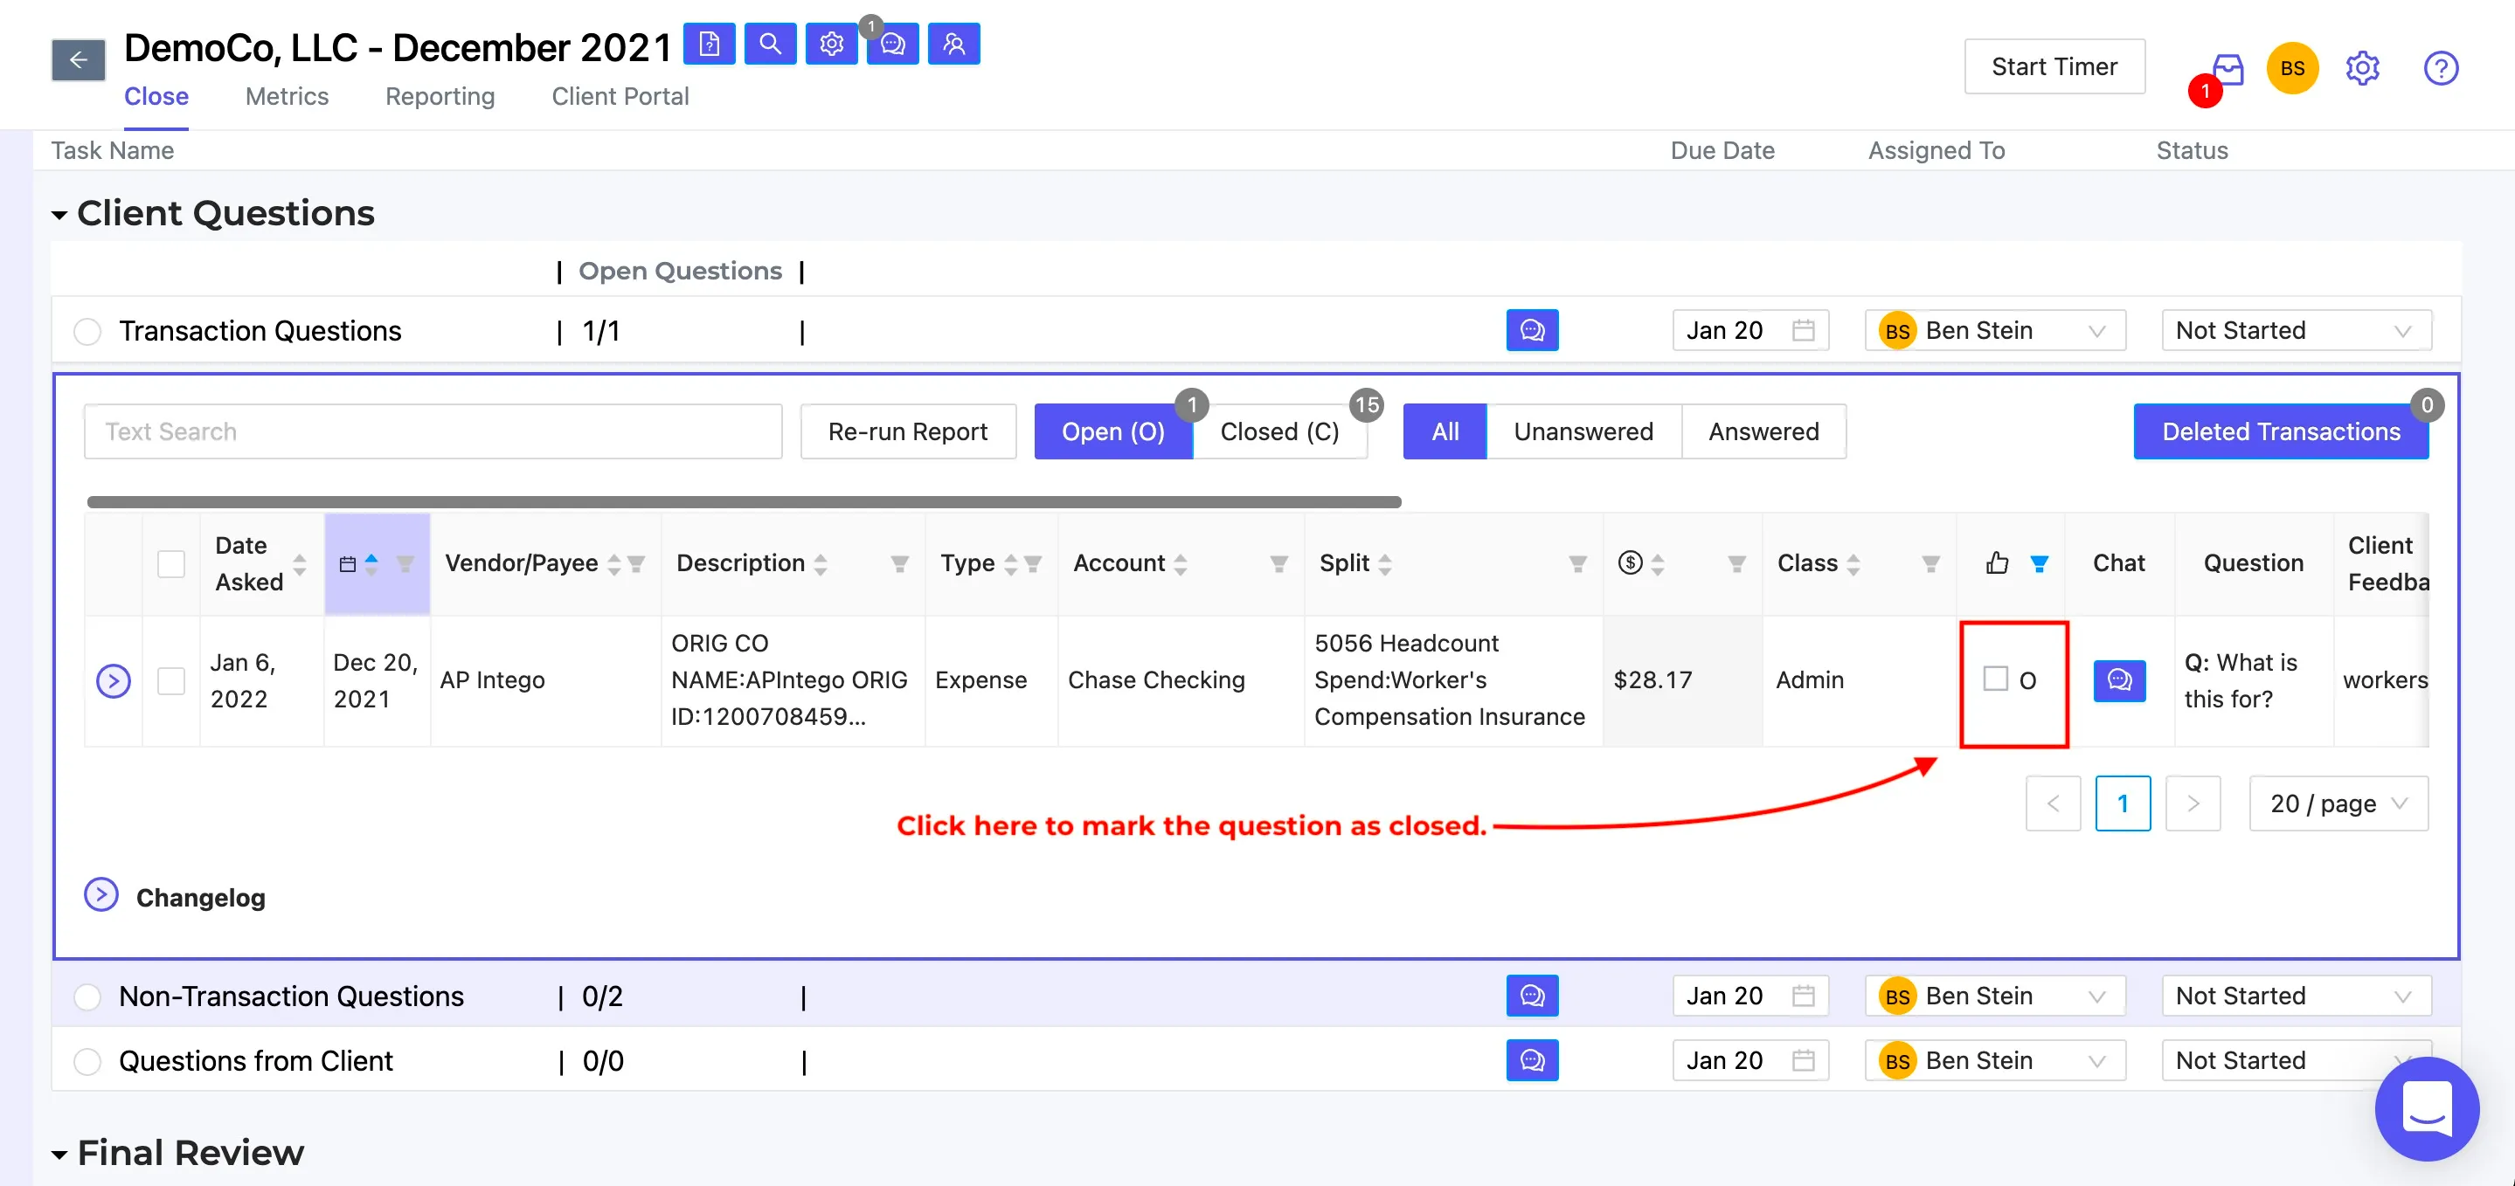Click the help question mark icon

[x=2441, y=68]
